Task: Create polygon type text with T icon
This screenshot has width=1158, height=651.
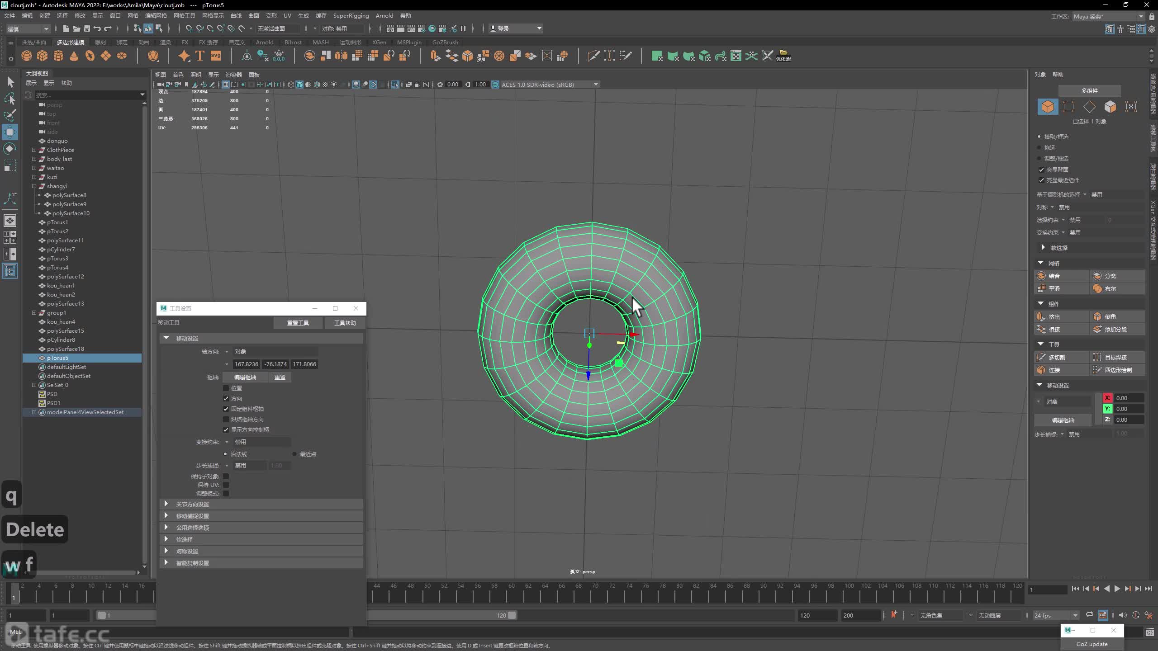Action: pos(200,56)
